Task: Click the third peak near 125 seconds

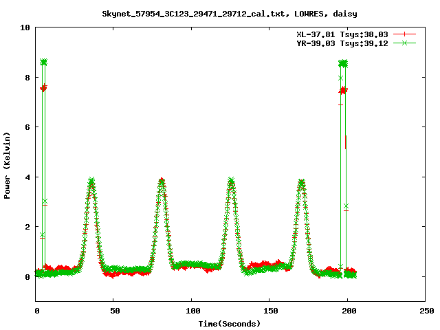Action: click(231, 181)
